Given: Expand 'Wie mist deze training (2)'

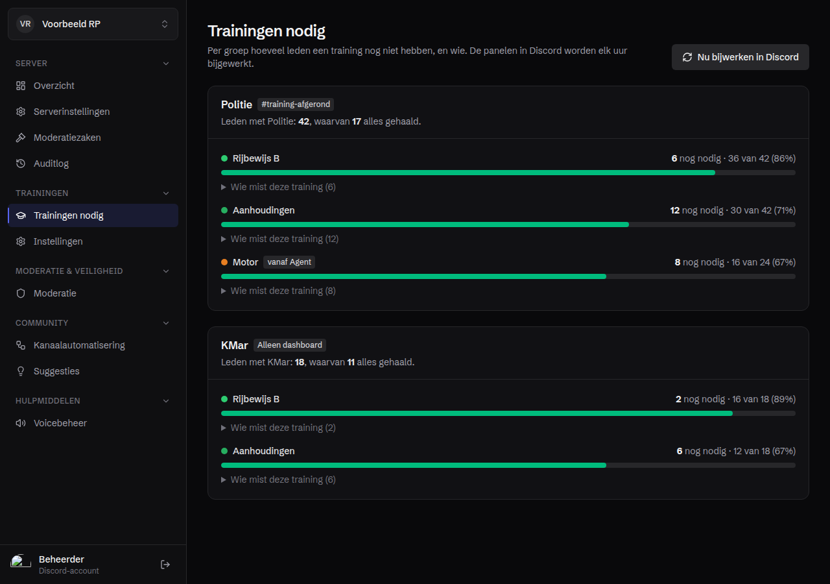Looking at the screenshot, I should [x=279, y=428].
